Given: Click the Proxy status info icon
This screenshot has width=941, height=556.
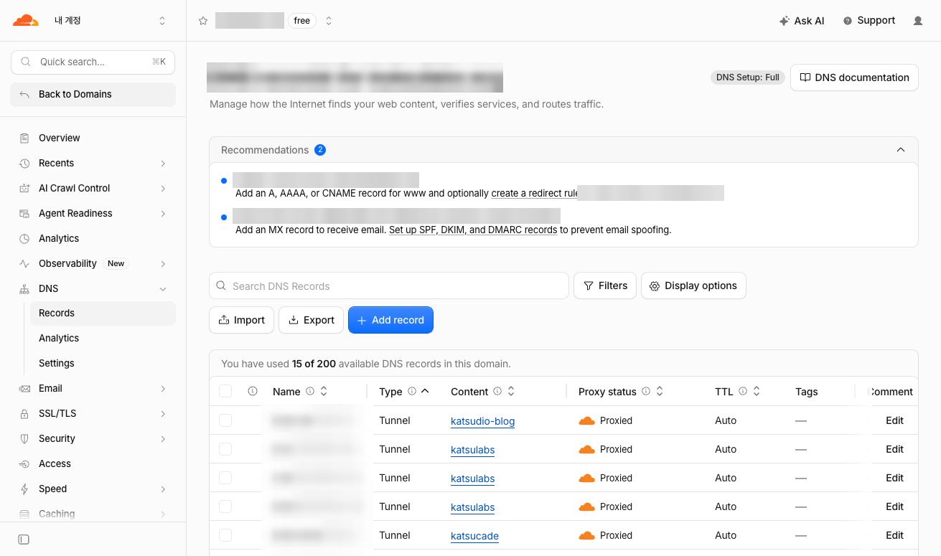Looking at the screenshot, I should tap(646, 392).
